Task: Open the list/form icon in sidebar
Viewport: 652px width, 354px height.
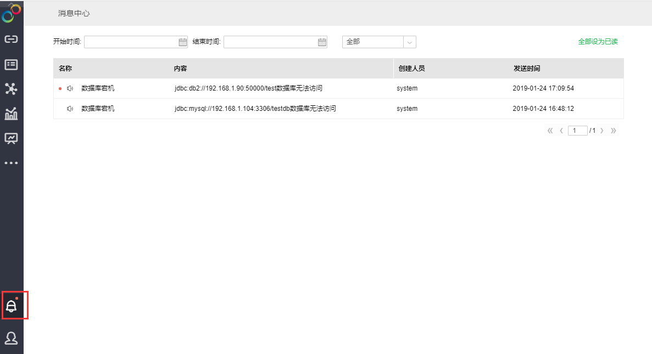Action: pyautogui.click(x=11, y=64)
